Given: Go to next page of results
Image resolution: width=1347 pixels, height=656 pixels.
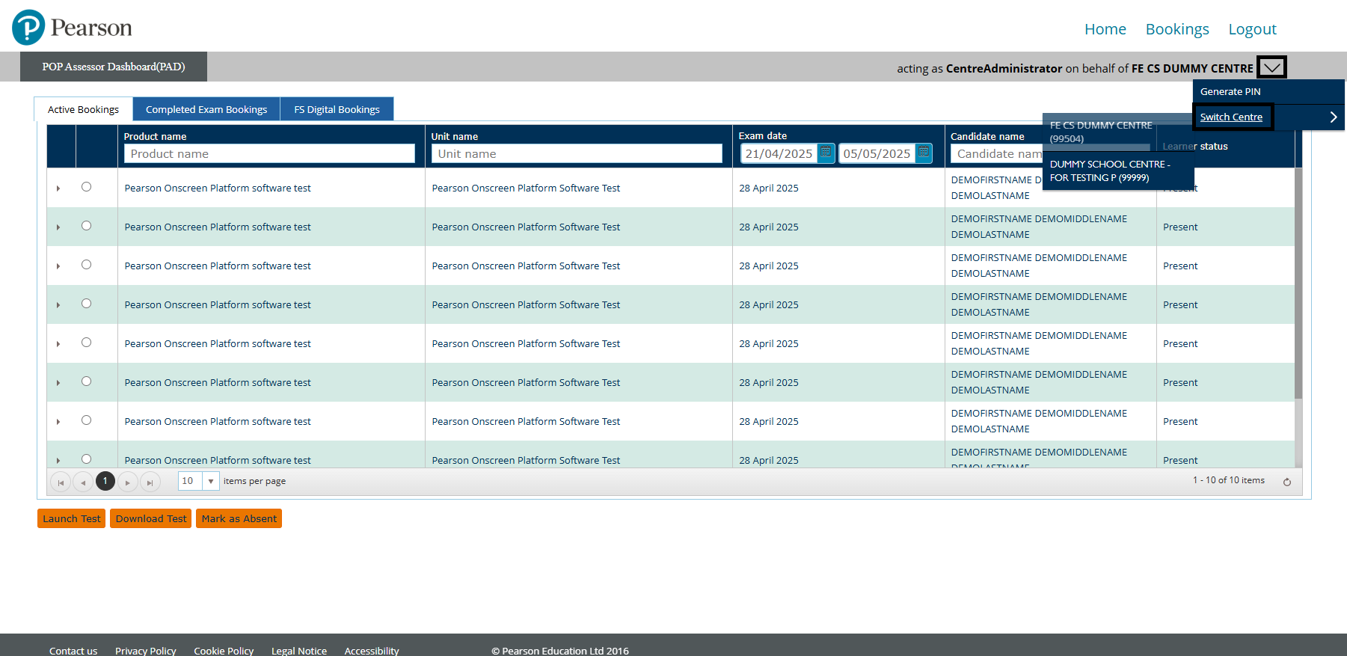Looking at the screenshot, I should coord(128,482).
